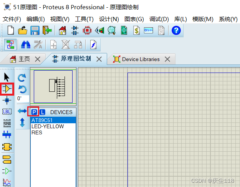Select graph mode tool
The width and height of the screenshot is (240, 187).
tap(7, 182)
